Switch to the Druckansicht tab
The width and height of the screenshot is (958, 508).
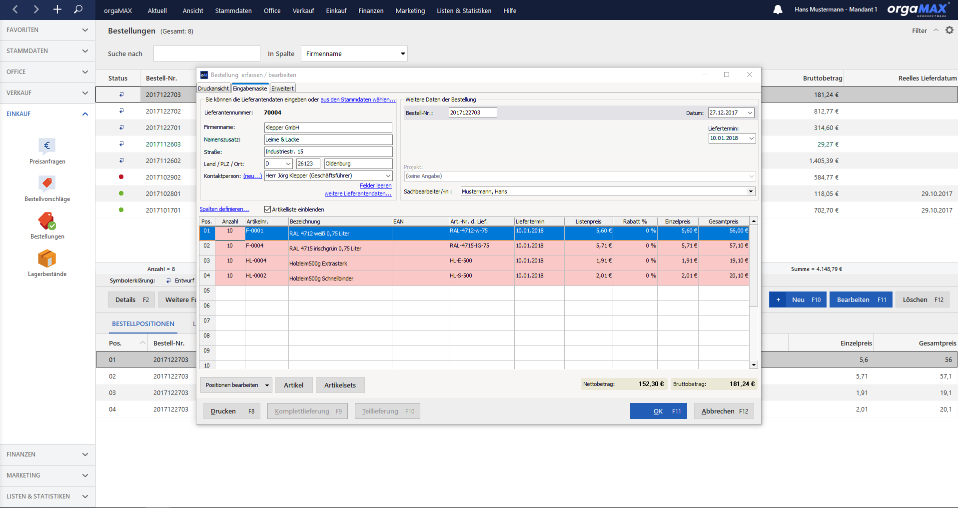coord(213,88)
